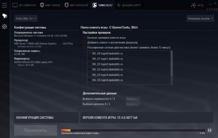Toggle Базовая проверка клиента игры checkbox
218x138 pixels.
[x=85, y=37]
